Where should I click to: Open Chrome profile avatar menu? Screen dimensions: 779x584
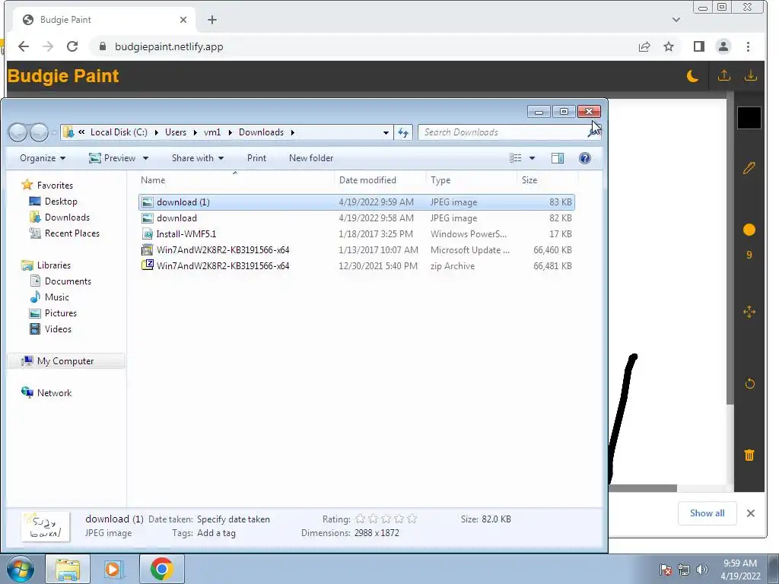(x=723, y=46)
